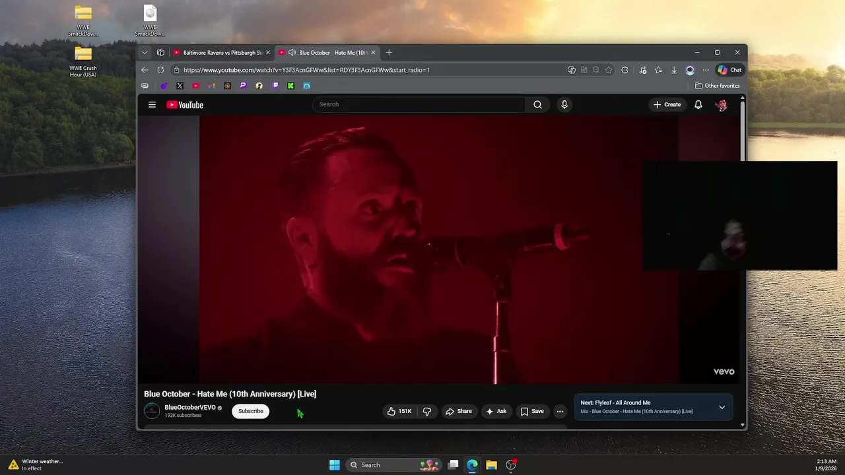845x475 pixels.
Task: Save the video using Save button
Action: (x=532, y=411)
